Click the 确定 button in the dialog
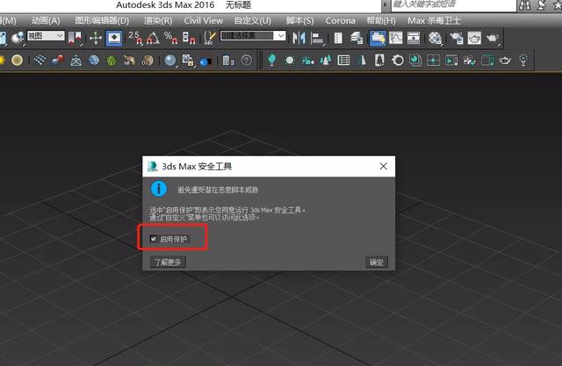This screenshot has width=562, height=366. pos(377,262)
